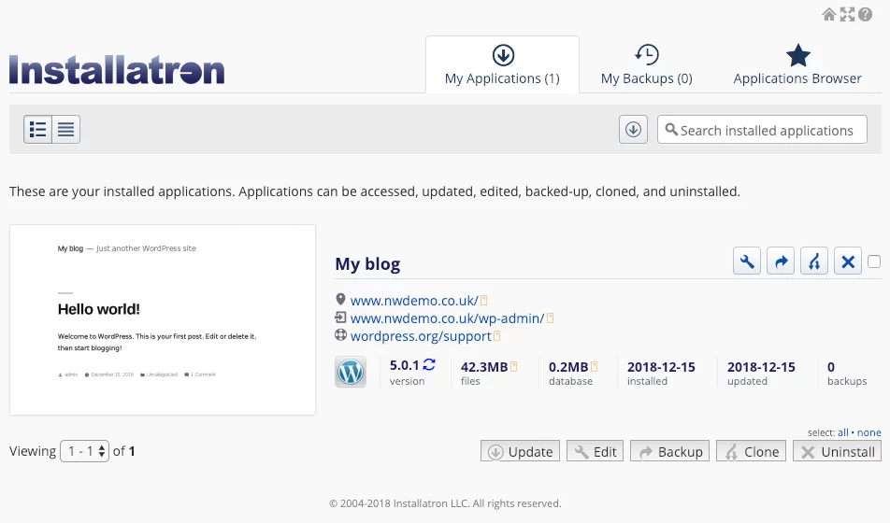Click the 5.0.1 version number
Screen dimensions: 890x523
point(404,365)
